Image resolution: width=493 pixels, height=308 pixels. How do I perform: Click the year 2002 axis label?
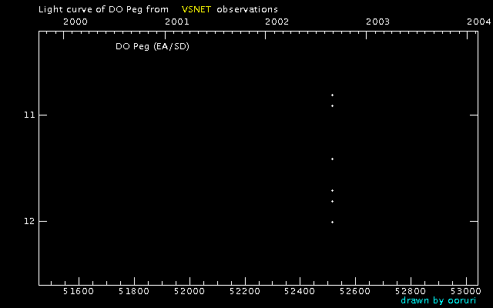click(277, 22)
